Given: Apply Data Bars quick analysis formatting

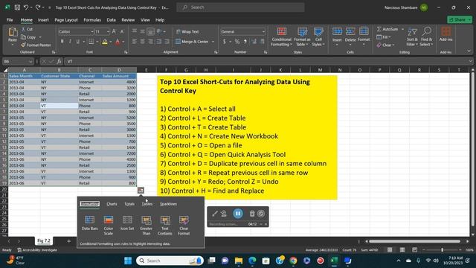Looking at the screenshot, I should click(89, 223).
